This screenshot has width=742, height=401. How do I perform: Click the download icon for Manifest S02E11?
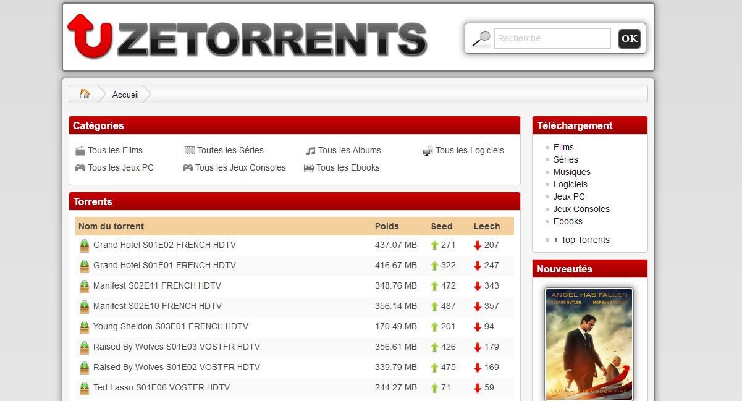[x=84, y=285]
